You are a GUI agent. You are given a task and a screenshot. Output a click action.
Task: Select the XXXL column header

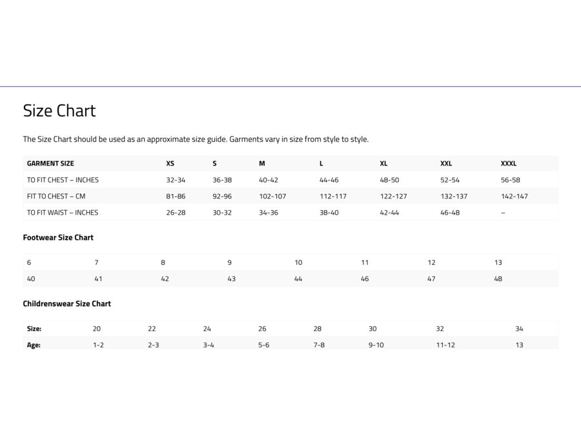pyautogui.click(x=509, y=164)
